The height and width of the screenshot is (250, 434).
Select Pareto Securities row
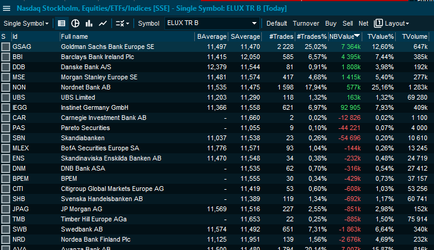click(x=217, y=128)
